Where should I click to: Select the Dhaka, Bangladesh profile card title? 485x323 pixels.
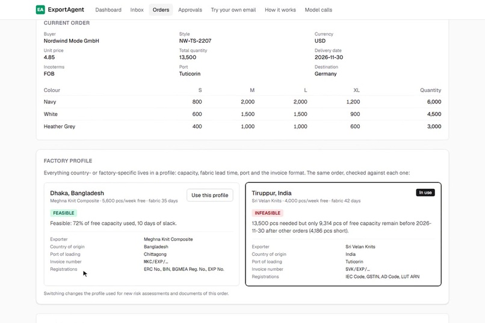pos(77,193)
